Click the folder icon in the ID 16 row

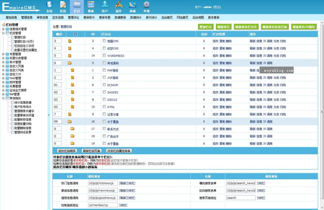(70, 122)
